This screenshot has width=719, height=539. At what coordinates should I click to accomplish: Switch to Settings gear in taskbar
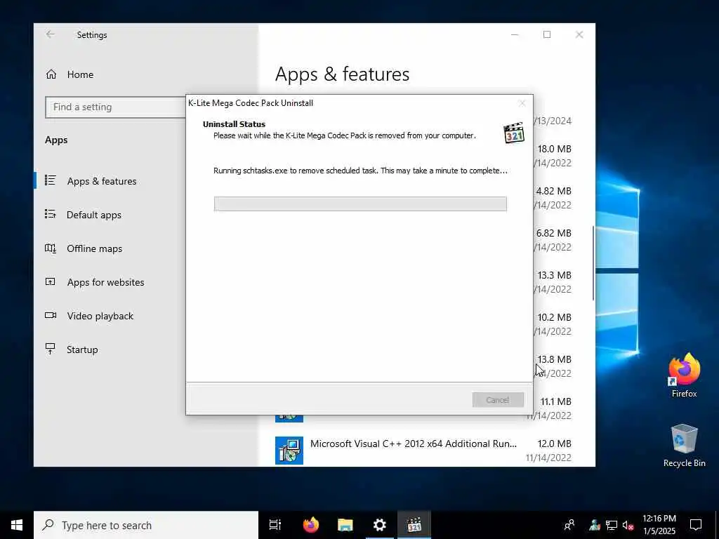(x=380, y=525)
